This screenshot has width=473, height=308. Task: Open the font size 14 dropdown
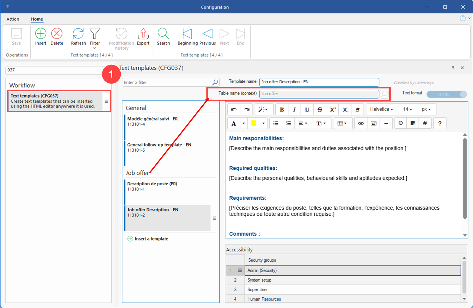click(x=408, y=109)
